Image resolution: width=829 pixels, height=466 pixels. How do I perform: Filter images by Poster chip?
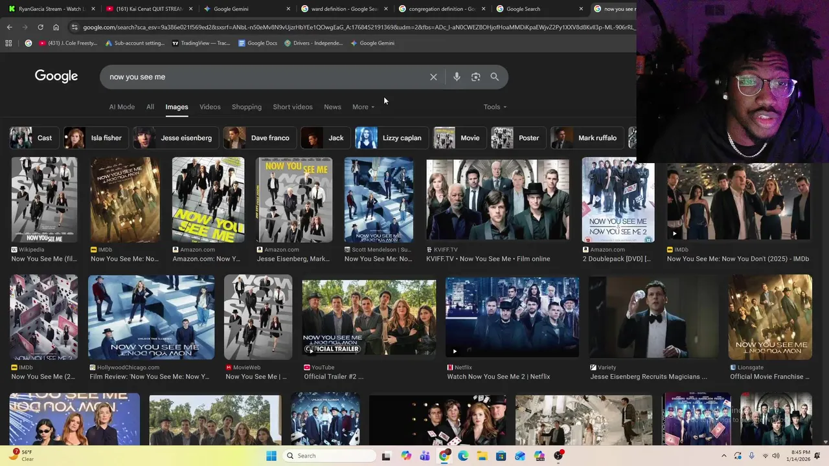[518, 138]
